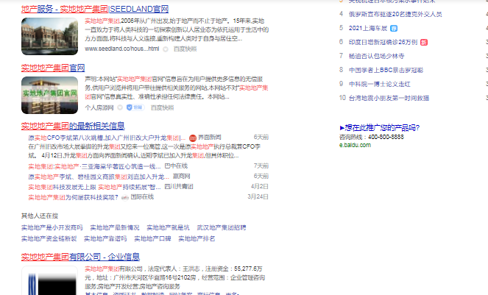The height and width of the screenshot is (295, 488).
Task: Click the red 界面新闻 logo icon
Action: (193, 138)
